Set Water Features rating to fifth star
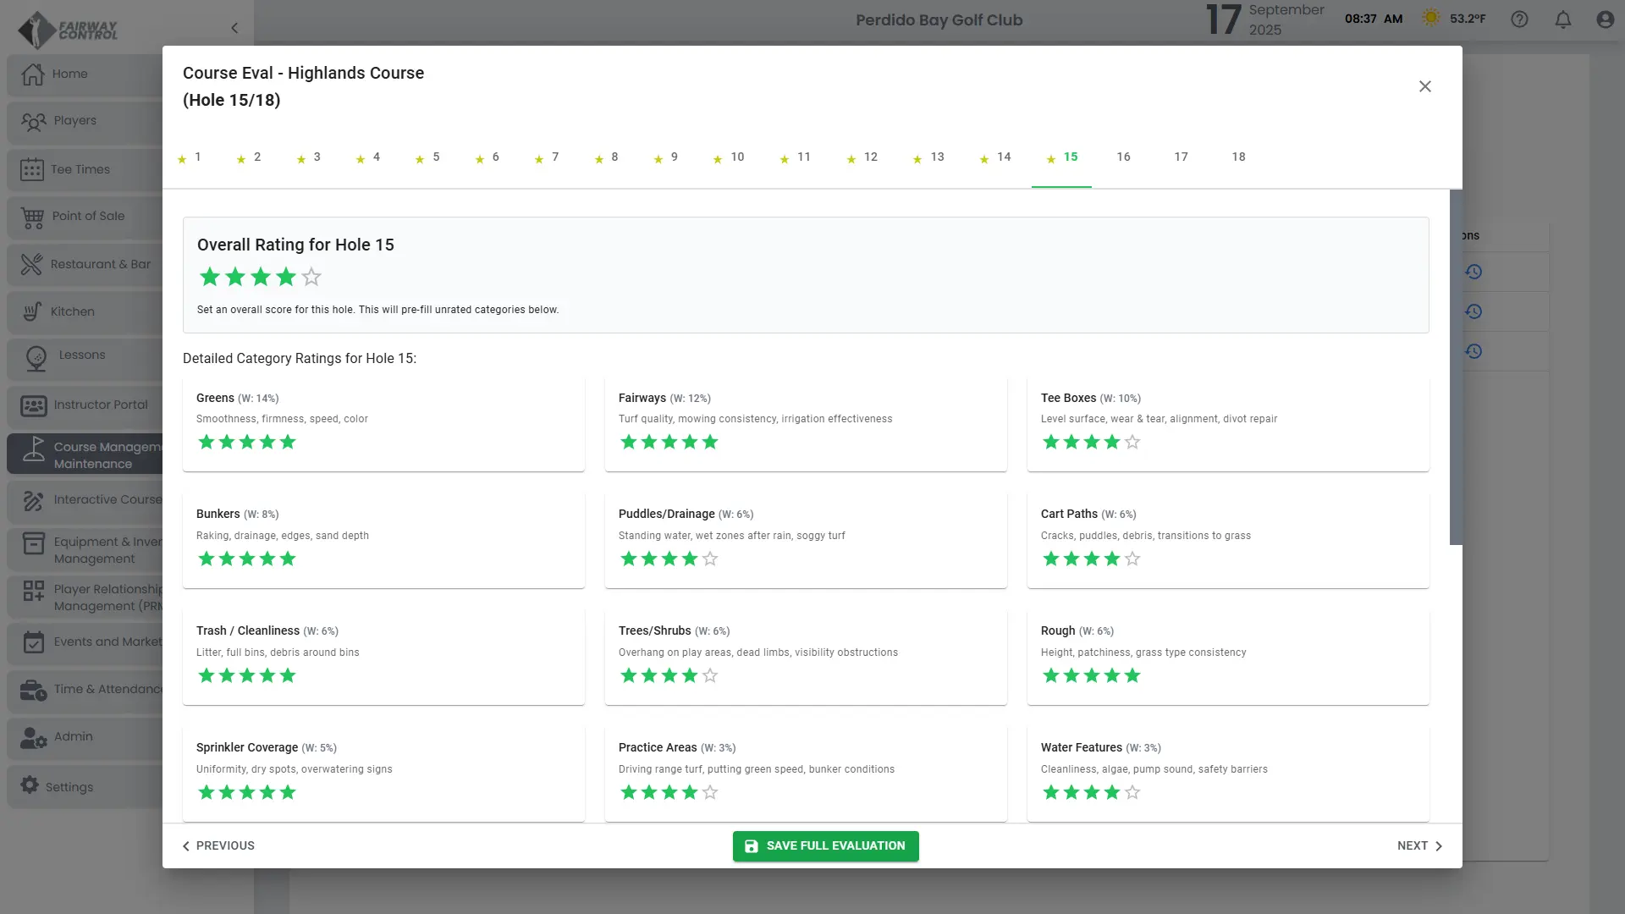 [x=1132, y=792]
